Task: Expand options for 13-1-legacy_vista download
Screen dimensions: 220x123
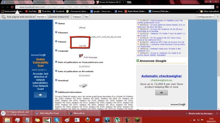Action: pos(32,113)
